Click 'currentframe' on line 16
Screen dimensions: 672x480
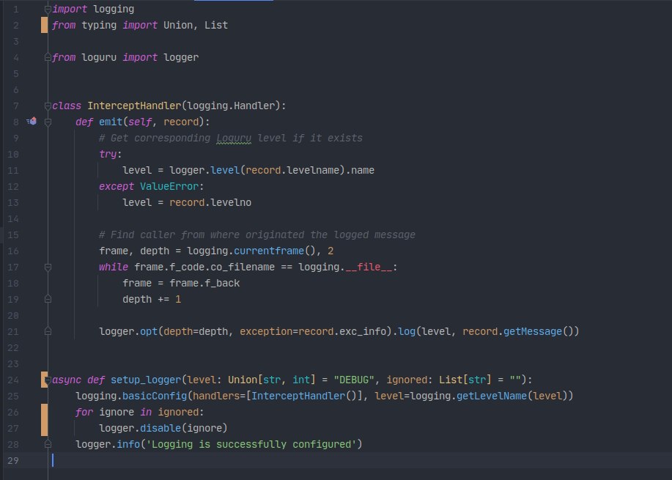tap(269, 251)
